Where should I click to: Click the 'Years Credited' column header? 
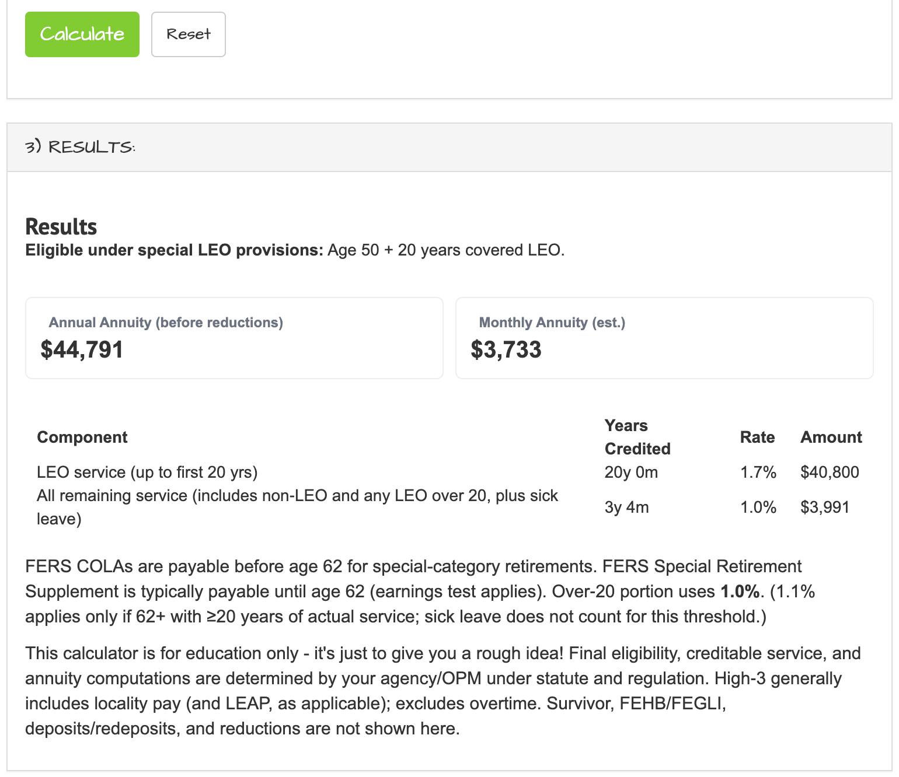click(x=637, y=437)
